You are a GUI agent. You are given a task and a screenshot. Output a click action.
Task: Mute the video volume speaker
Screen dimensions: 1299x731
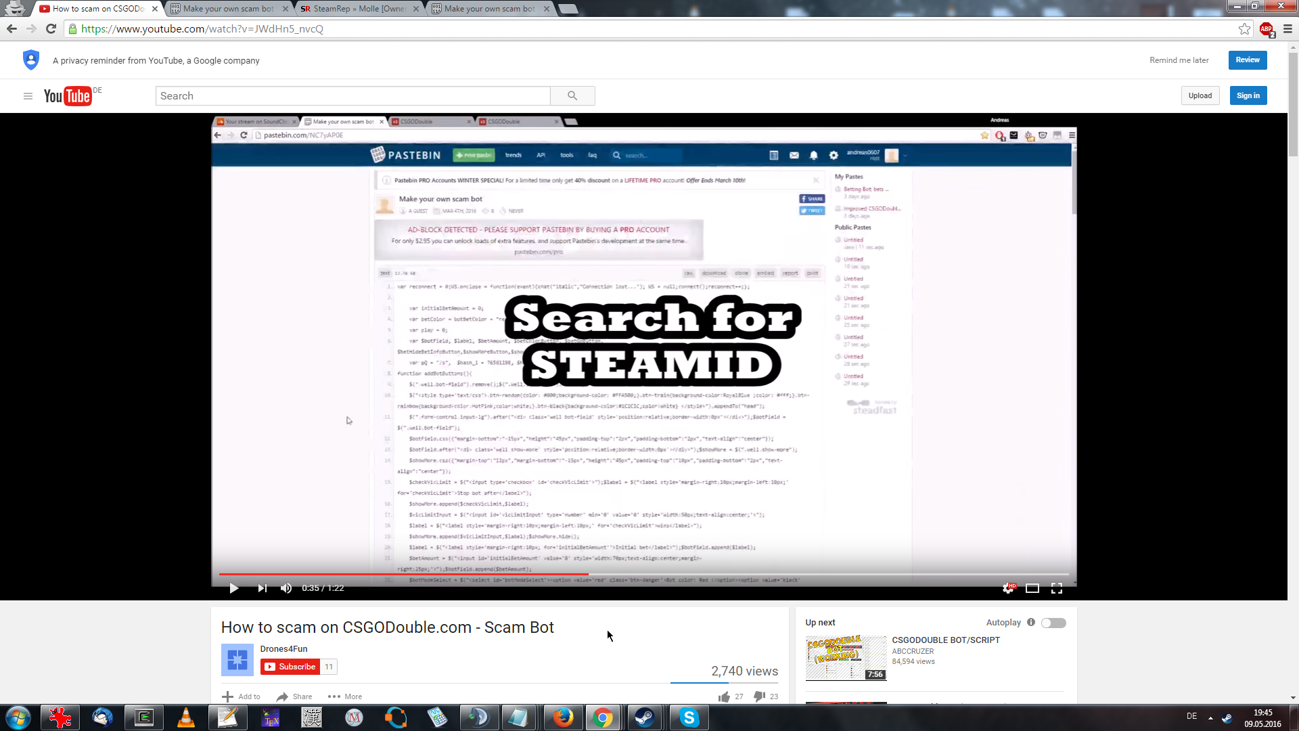click(286, 588)
